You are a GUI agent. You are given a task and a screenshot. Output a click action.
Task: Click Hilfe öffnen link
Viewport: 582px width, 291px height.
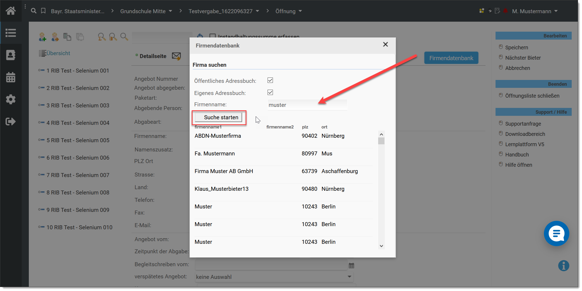[519, 165]
